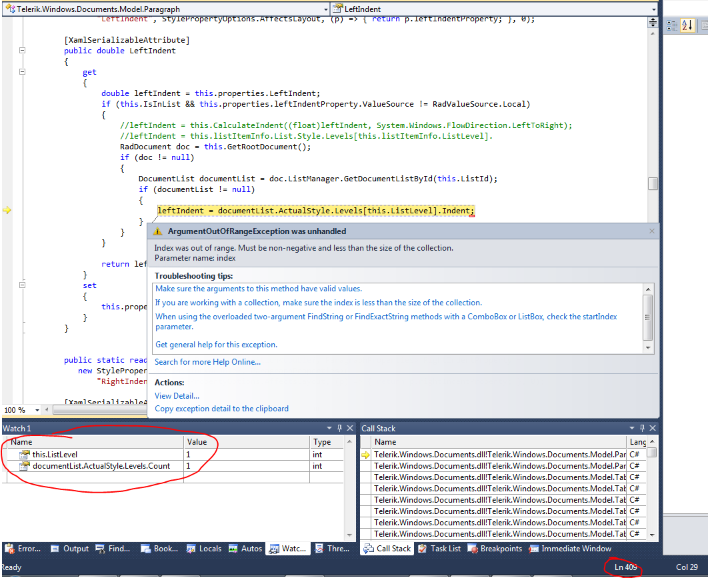Image resolution: width=708 pixels, height=578 pixels.
Task: Toggle Alphabetical sort in Properties panel
Action: (687, 25)
